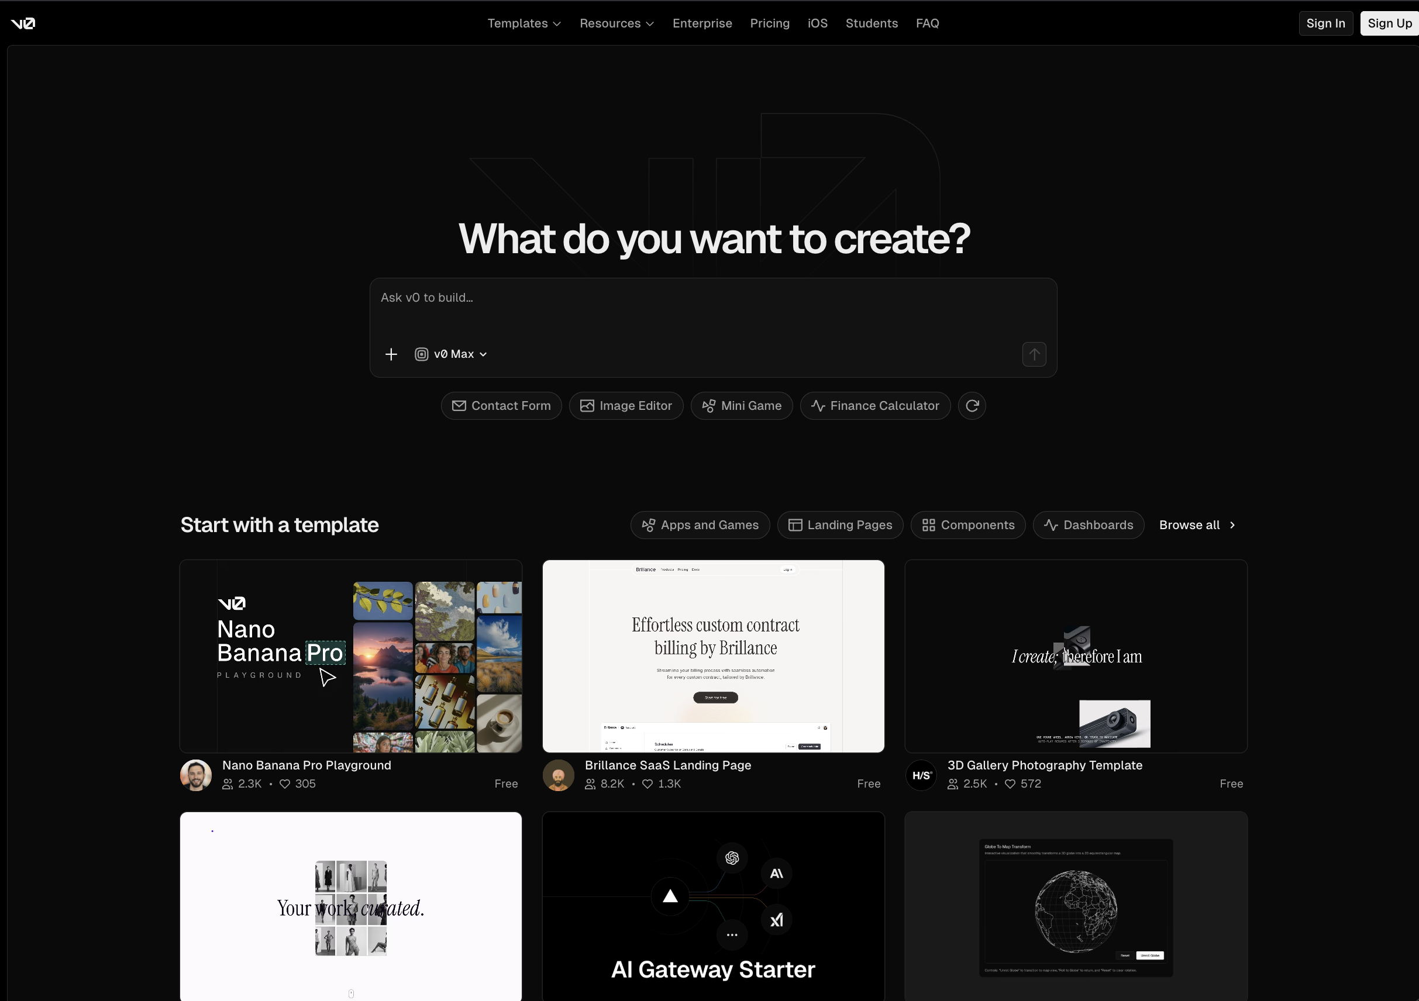Open the Nano Banana Pro Playground template thumbnail
The height and width of the screenshot is (1001, 1419).
tap(350, 656)
